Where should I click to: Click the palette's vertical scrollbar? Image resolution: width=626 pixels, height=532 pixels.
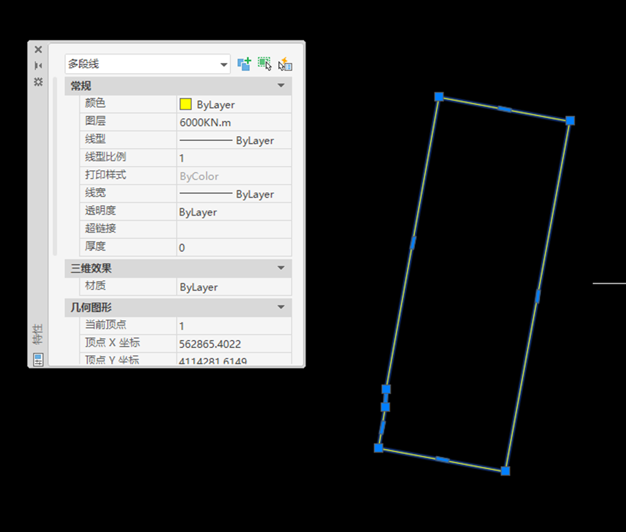coord(55,166)
